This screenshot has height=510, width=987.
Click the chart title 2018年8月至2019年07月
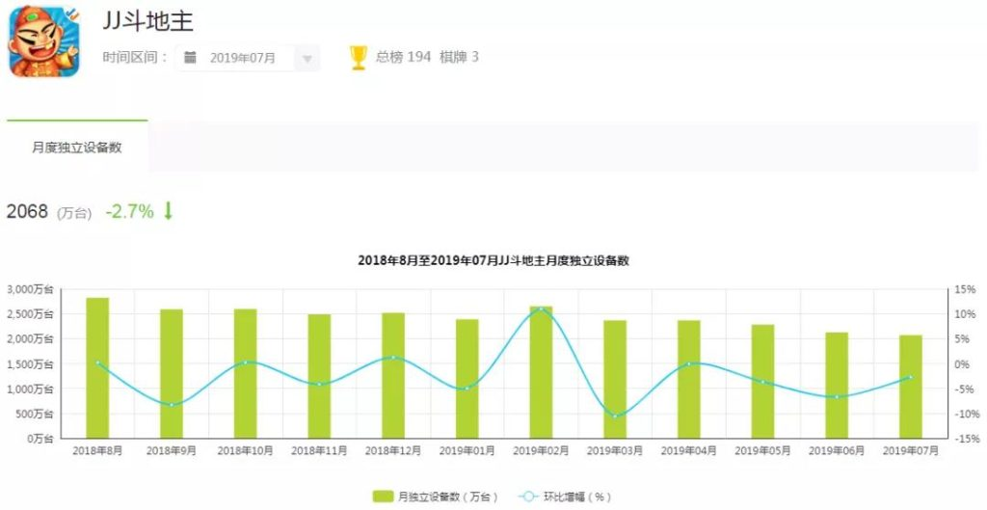click(493, 260)
